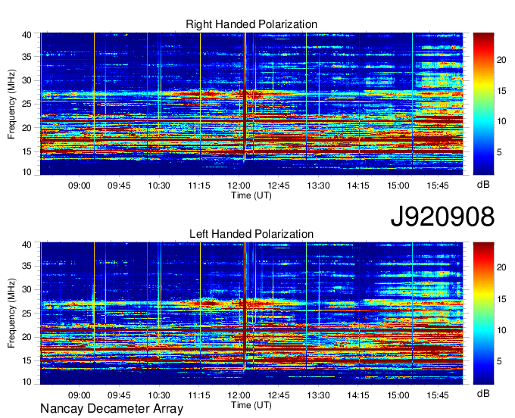Click the Left Handed Polarization spectrogram image
This screenshot has height=418, width=515.
click(251, 313)
